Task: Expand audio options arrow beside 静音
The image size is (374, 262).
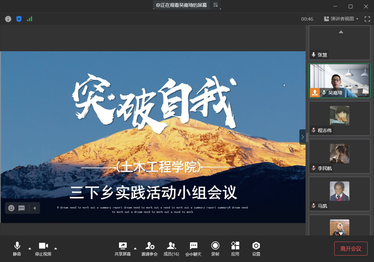Action: 30,248
